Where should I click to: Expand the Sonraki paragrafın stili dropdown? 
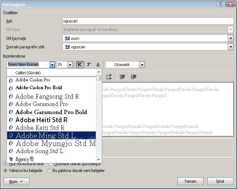231,47
